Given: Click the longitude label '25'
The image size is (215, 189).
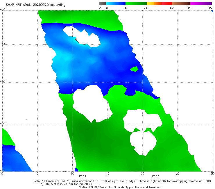Looking at the screenshot, I should coord(178,174).
